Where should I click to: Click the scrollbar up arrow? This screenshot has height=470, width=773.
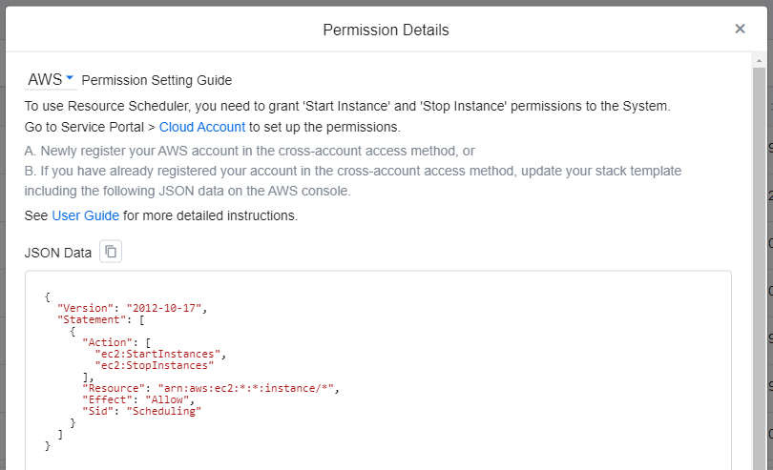759,60
